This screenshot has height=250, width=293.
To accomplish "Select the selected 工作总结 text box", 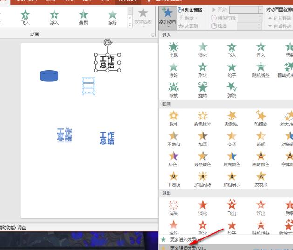I will (x=107, y=62).
